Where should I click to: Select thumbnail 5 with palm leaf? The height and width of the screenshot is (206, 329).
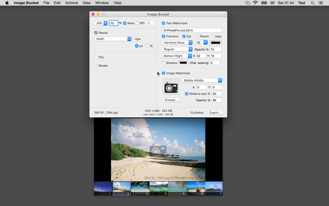177,188
